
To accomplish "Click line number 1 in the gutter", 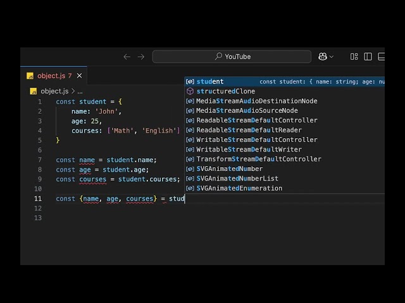I will [x=40, y=102].
